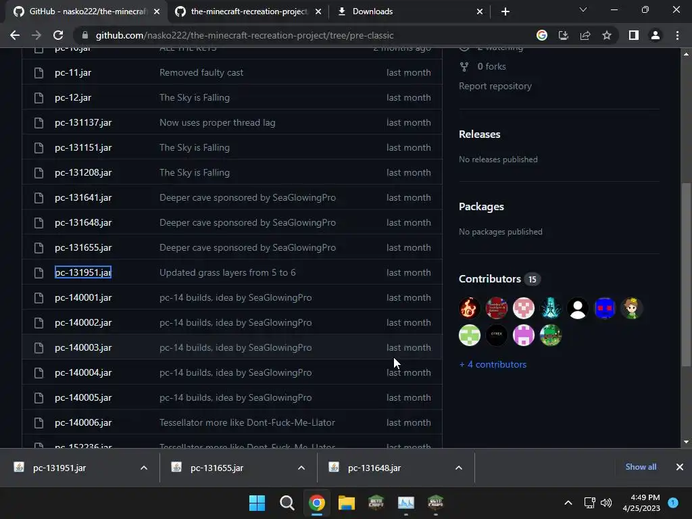The width and height of the screenshot is (692, 519).
Task: Open commit 'Updated grass layers from 5 to 6'
Action: (228, 273)
